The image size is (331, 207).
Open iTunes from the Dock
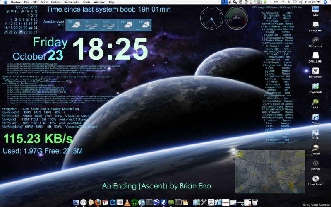(x=142, y=202)
